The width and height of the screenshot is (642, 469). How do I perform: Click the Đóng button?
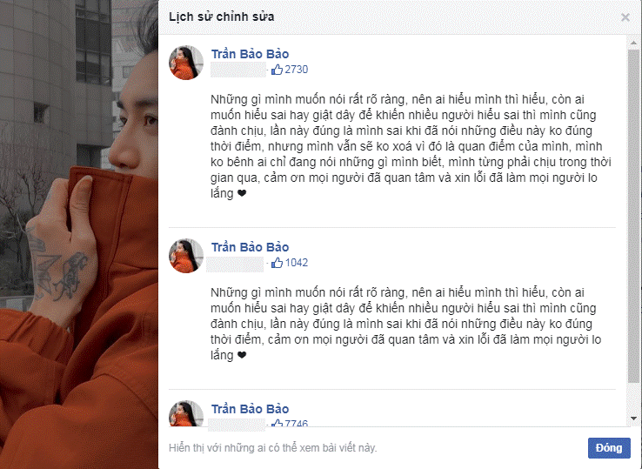pyautogui.click(x=609, y=448)
